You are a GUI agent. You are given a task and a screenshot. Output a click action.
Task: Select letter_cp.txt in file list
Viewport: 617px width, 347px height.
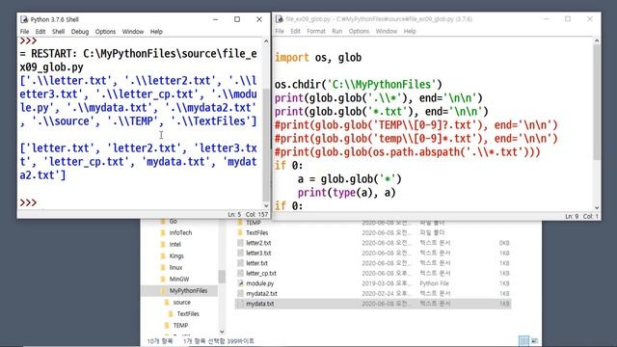[x=261, y=273]
